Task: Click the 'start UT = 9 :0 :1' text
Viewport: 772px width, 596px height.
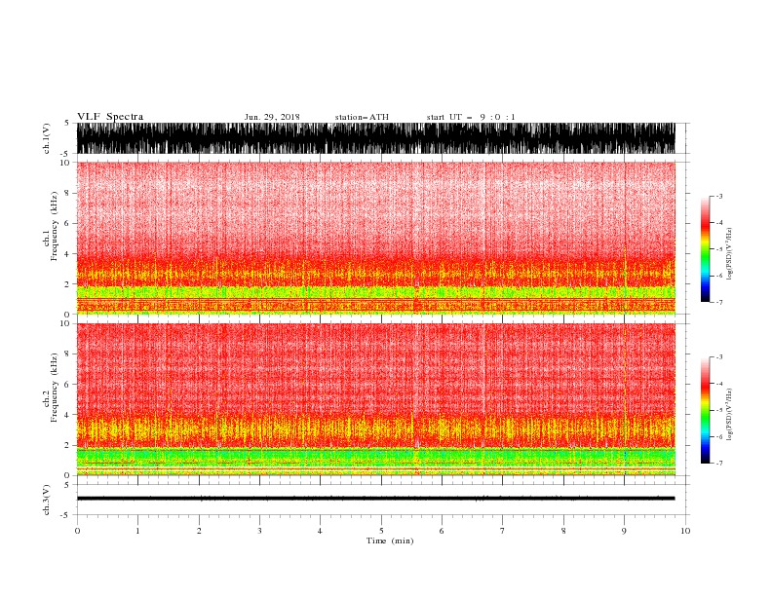Action: pyautogui.click(x=471, y=117)
